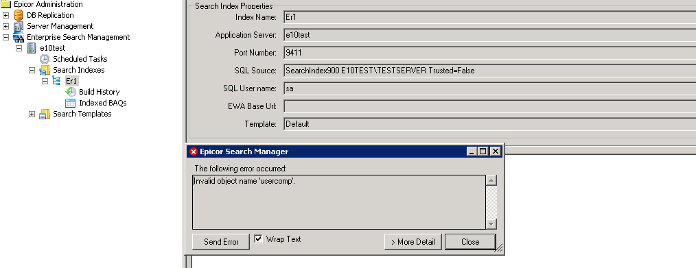Screen dimensions: 696x268
Task: Select the Epicor Administration tree label
Action: point(48,4)
